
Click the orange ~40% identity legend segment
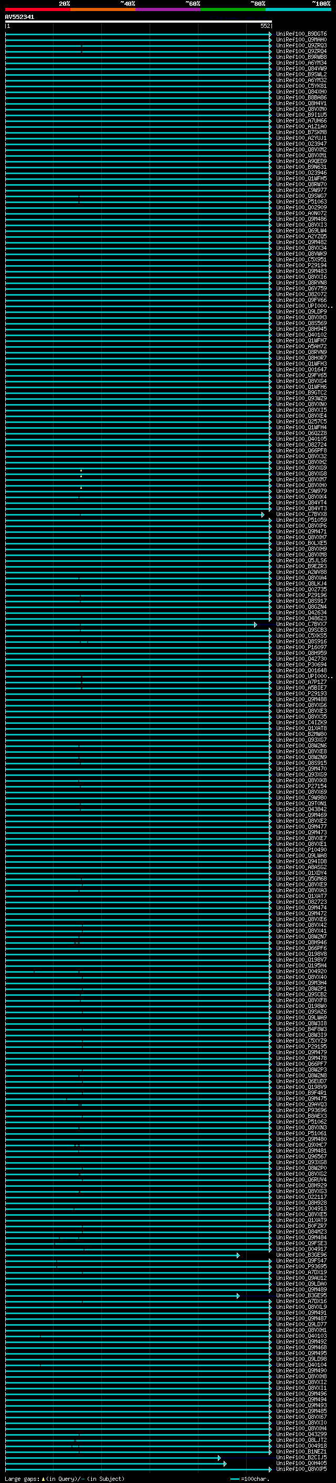tap(103, 9)
